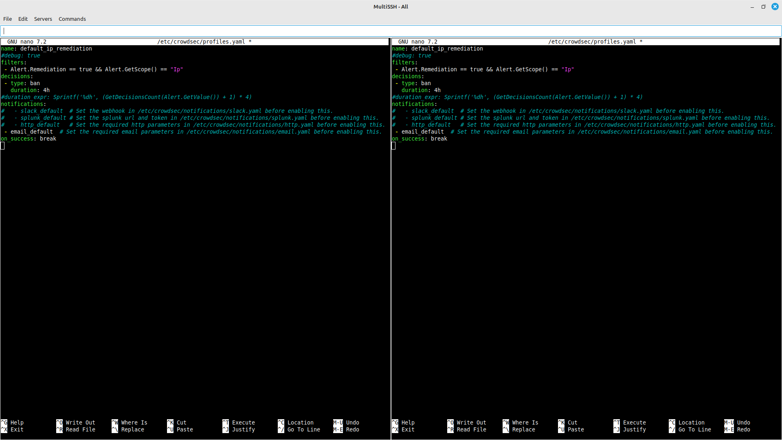Viewport: 782px width, 440px height.
Task: Click '^J Justify' in right terminal
Action: [630, 429]
